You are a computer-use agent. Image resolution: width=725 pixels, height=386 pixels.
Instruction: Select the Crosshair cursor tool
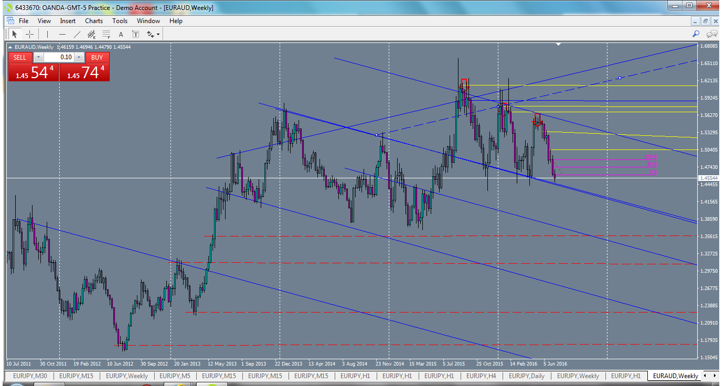point(28,34)
